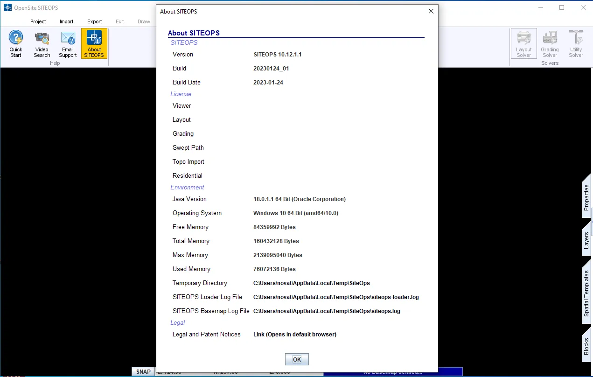Select the Temporary Directory label

(x=200, y=283)
